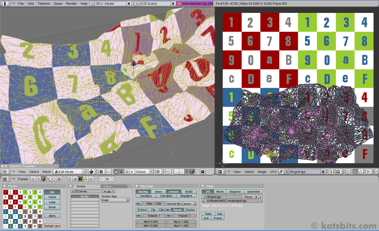Toggle the Interpol option
This screenshot has width=379, height=231.
tap(174, 192)
